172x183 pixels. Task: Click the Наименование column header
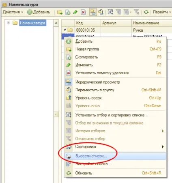[x=152, y=23]
